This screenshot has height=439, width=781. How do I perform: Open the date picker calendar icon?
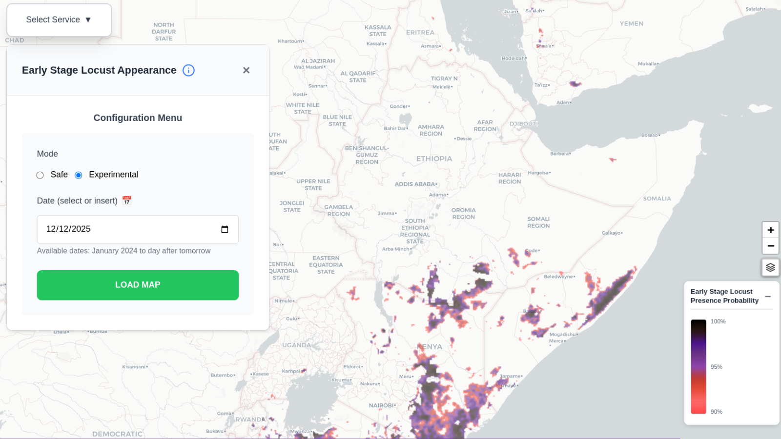pyautogui.click(x=225, y=229)
